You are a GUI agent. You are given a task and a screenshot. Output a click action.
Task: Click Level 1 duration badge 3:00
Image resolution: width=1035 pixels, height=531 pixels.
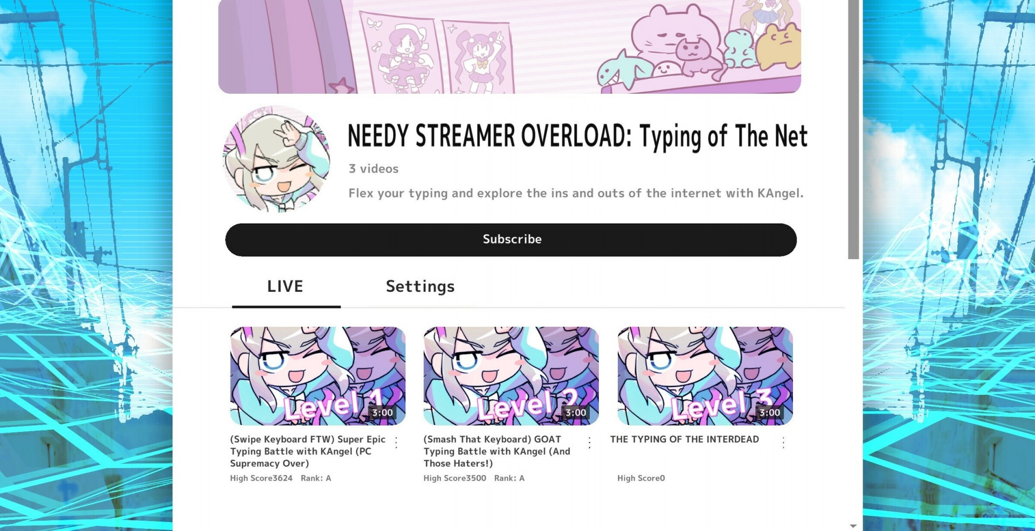coord(383,413)
